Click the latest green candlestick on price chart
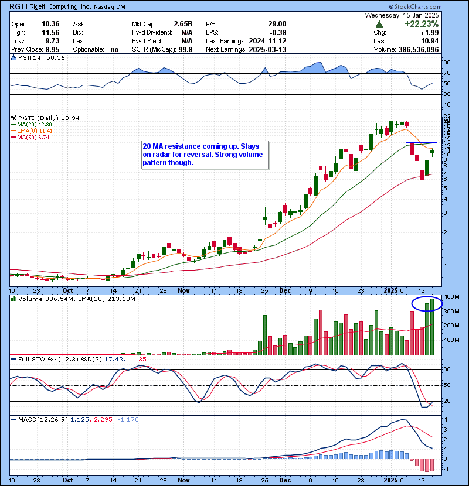The image size is (469, 486). click(x=432, y=152)
